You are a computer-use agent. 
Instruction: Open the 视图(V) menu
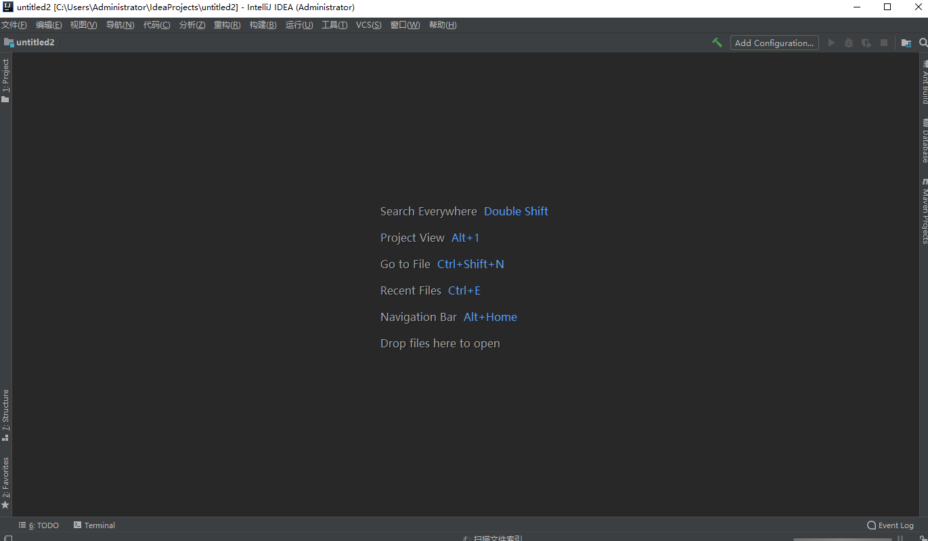pos(84,25)
